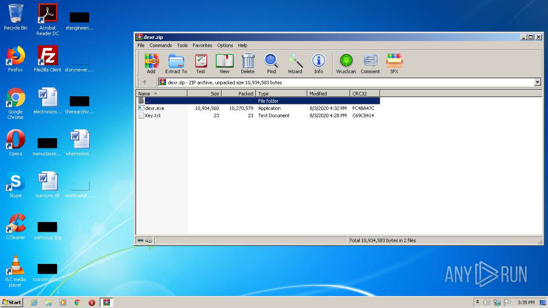Image resolution: width=548 pixels, height=308 pixels.
Task: Open the CCleaner desktop shortcut
Action: (x=15, y=227)
